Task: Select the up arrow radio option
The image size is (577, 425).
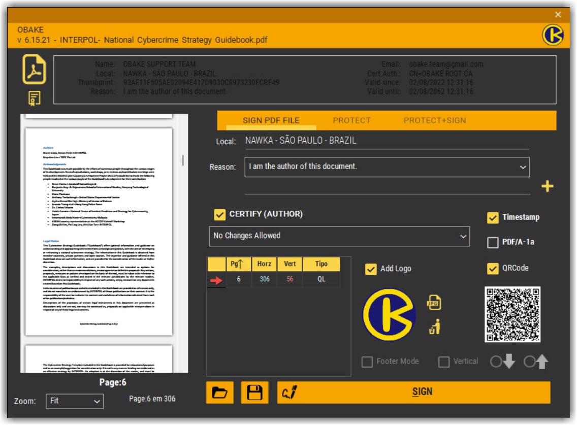Action: pos(530,362)
